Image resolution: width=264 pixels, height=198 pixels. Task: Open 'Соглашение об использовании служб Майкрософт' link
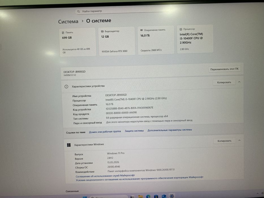point(105,176)
